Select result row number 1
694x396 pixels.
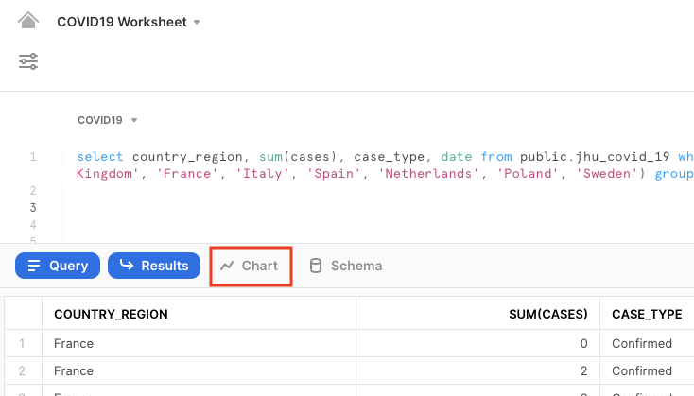point(23,343)
